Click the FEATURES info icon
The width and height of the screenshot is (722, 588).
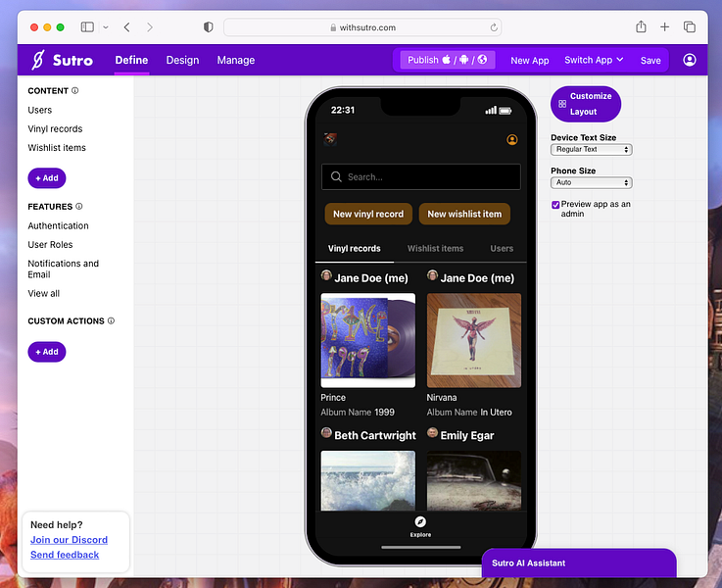[79, 206]
